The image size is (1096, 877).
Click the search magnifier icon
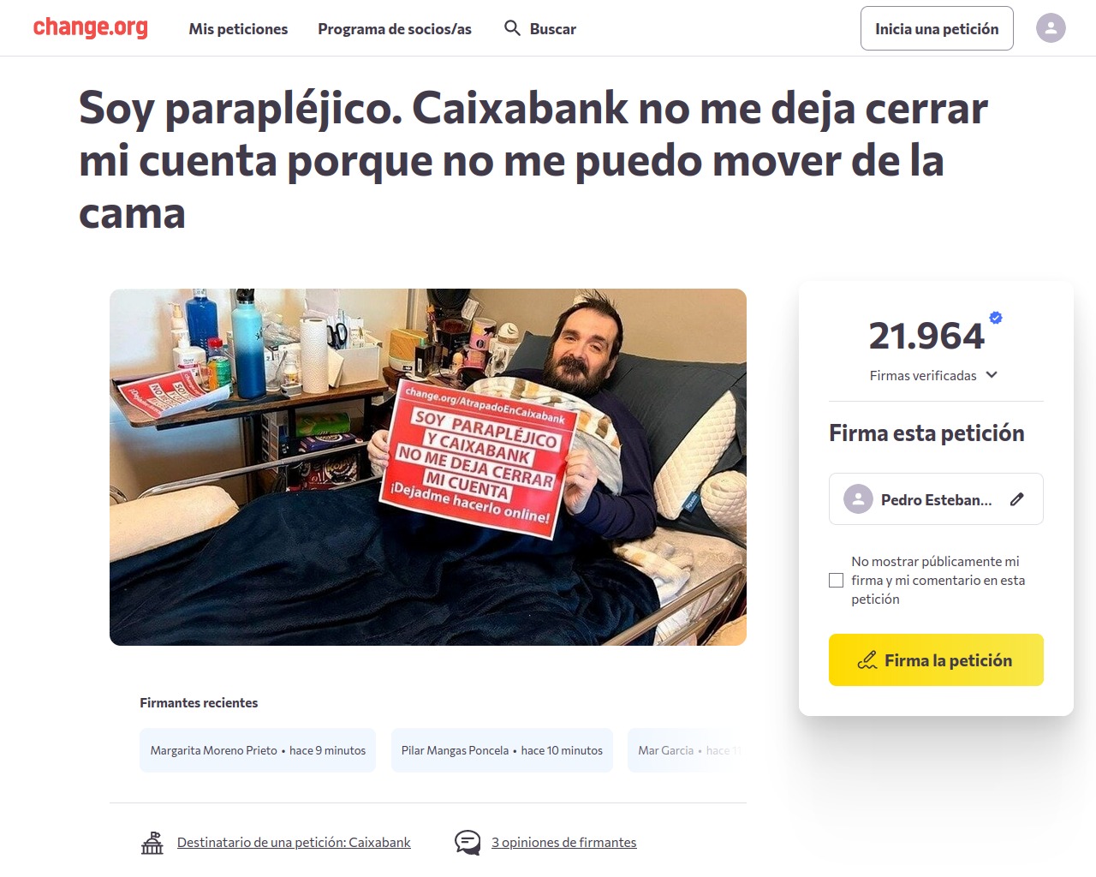pos(512,28)
